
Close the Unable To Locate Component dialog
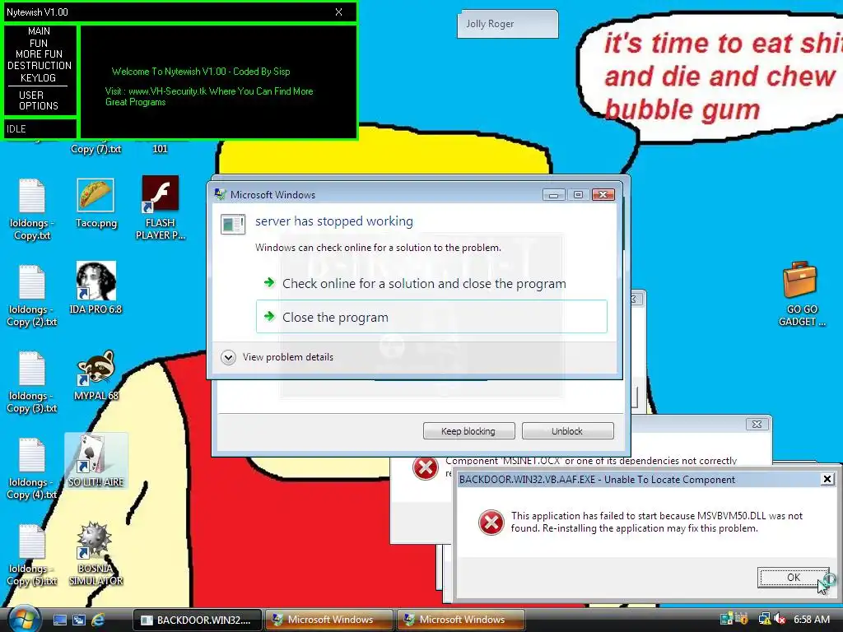click(x=827, y=479)
